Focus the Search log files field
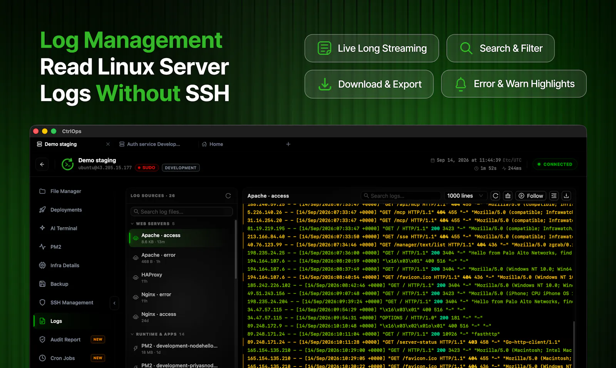Image resolution: width=616 pixels, height=368 pixels. click(x=182, y=211)
